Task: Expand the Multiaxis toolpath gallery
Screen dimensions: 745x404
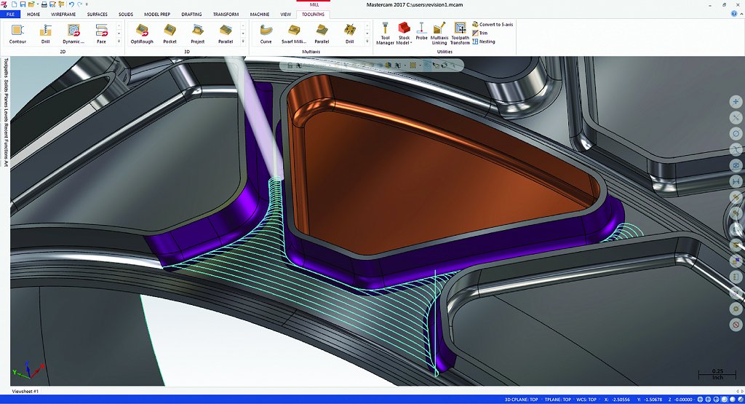Action: (x=367, y=41)
